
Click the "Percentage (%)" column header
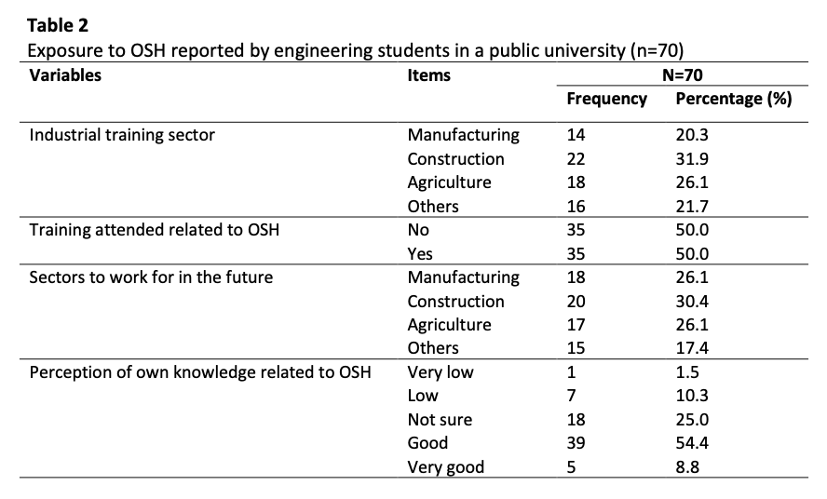733,99
